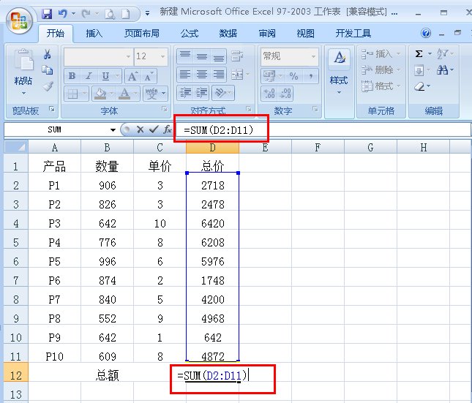Screen dimensions: 472x403
Task: Select column D header
Action: point(212,148)
